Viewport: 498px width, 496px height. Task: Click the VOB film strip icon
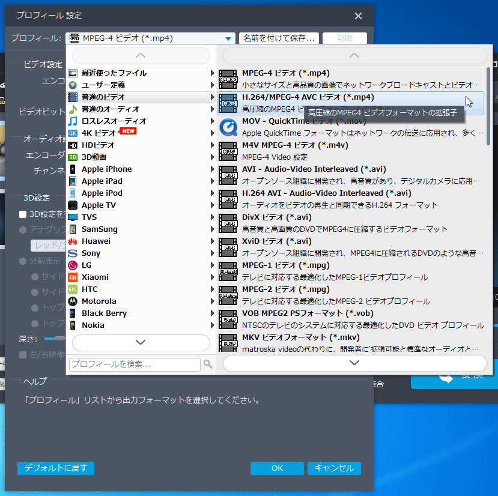click(228, 319)
